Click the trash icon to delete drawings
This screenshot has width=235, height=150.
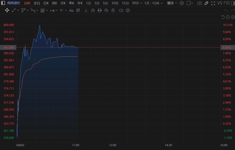pos(113,10)
